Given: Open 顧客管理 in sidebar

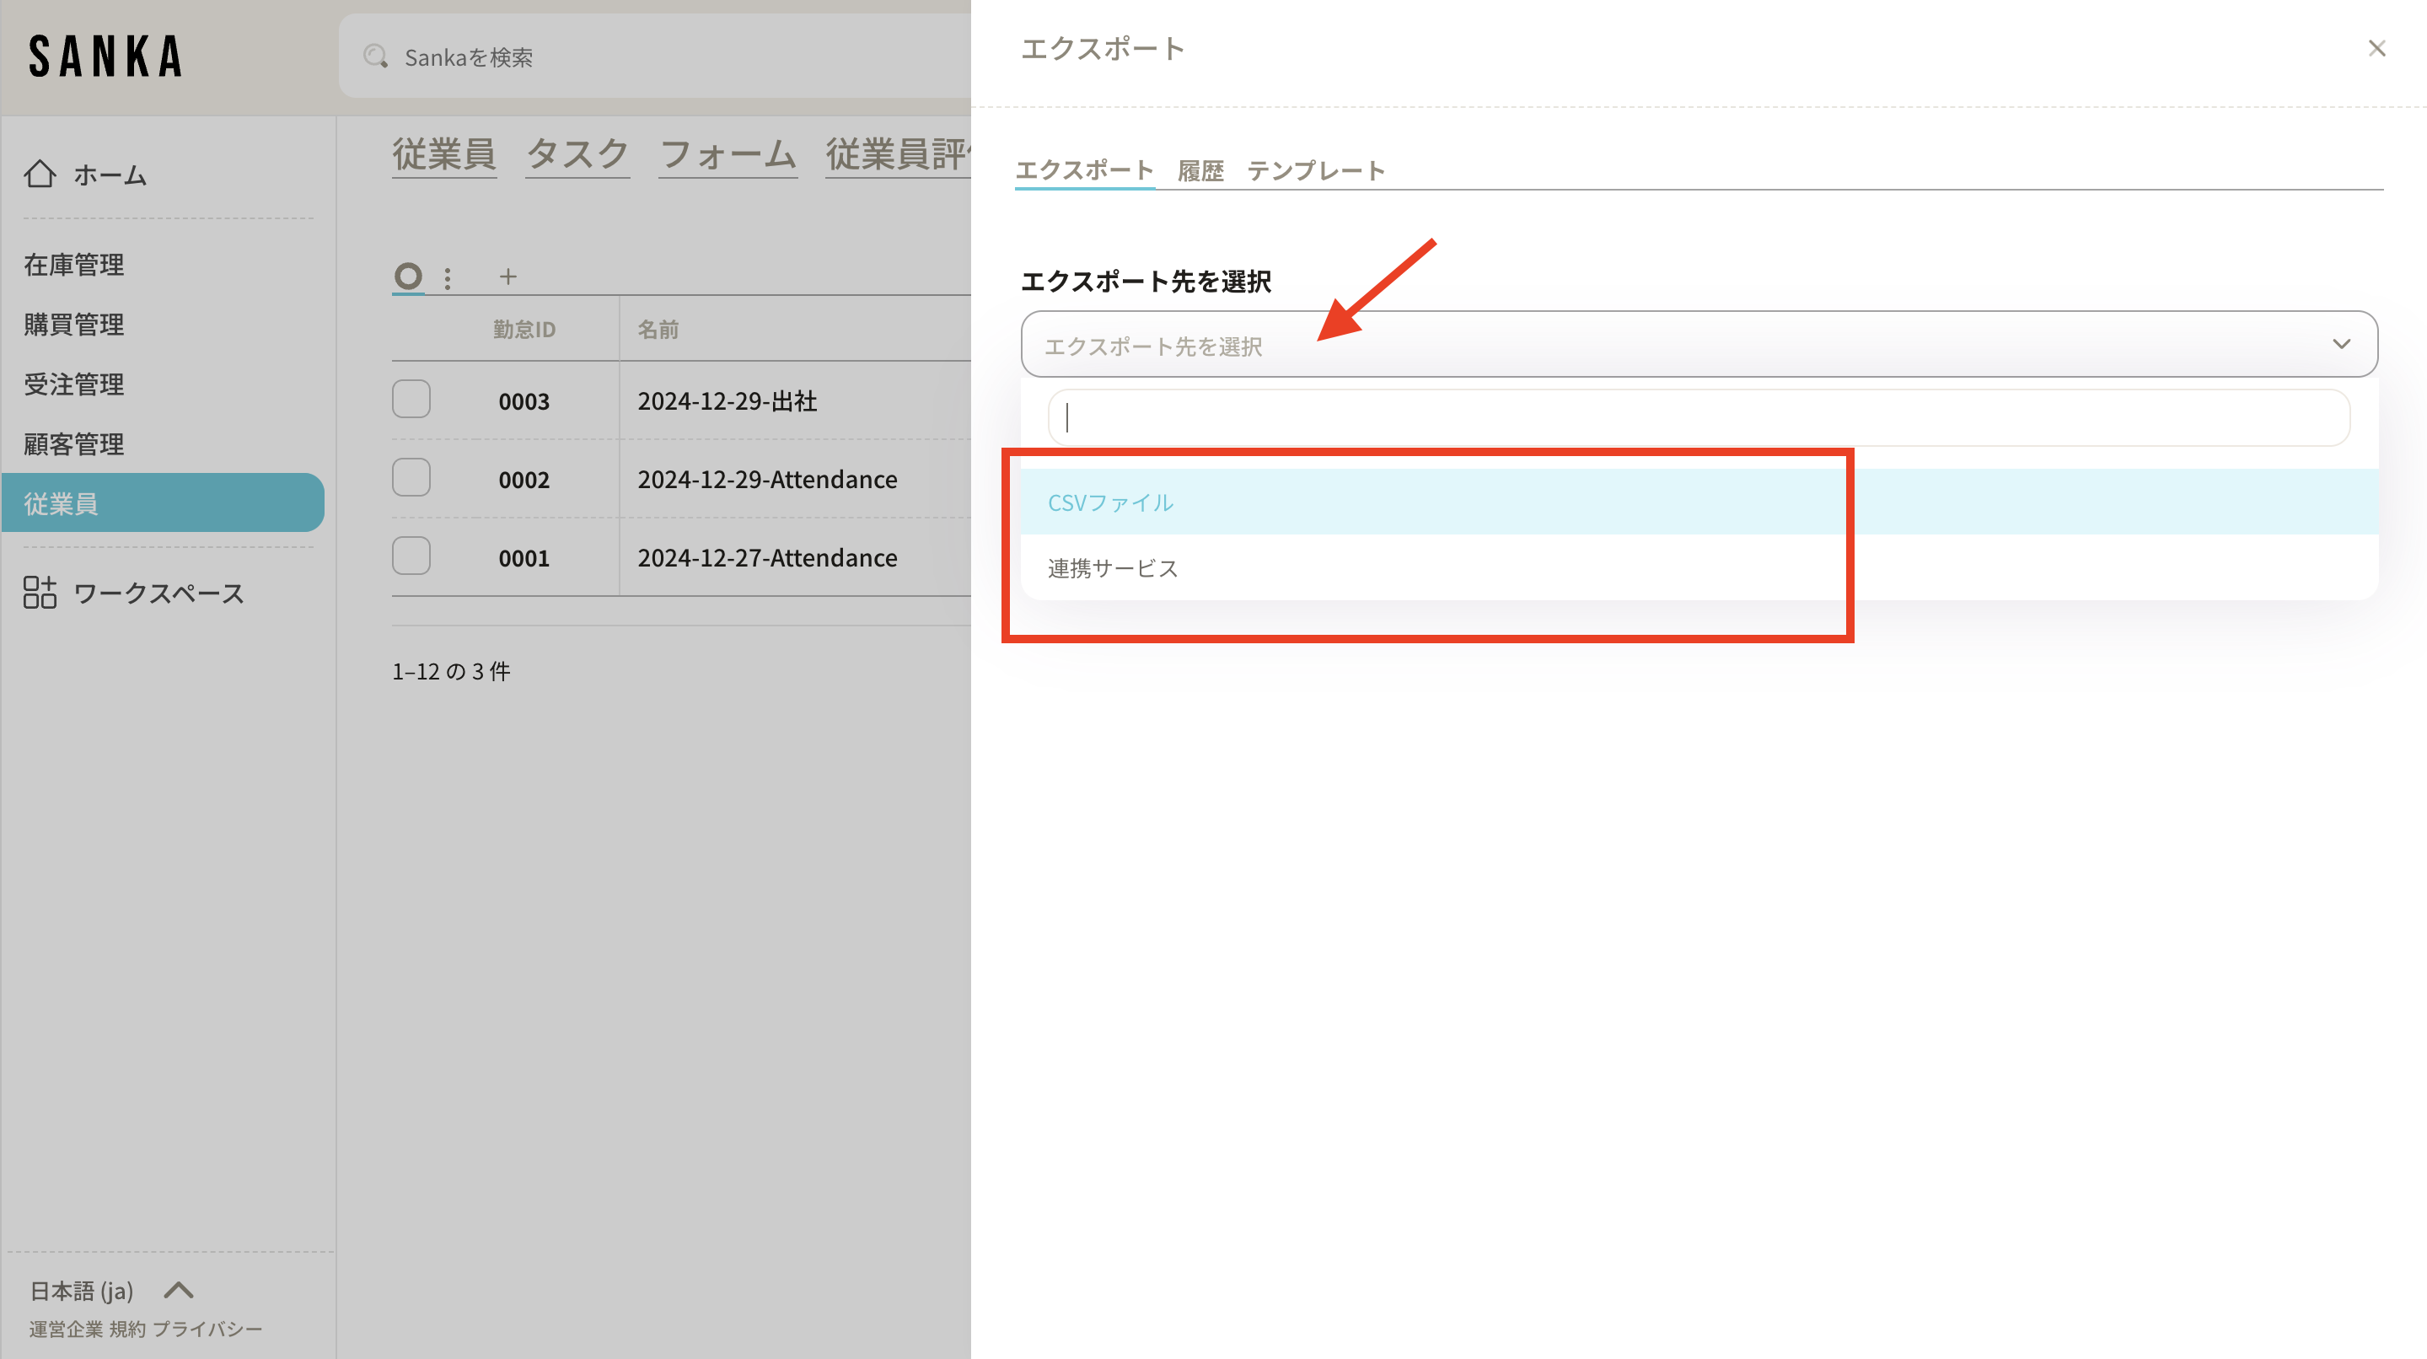Looking at the screenshot, I should coord(73,444).
